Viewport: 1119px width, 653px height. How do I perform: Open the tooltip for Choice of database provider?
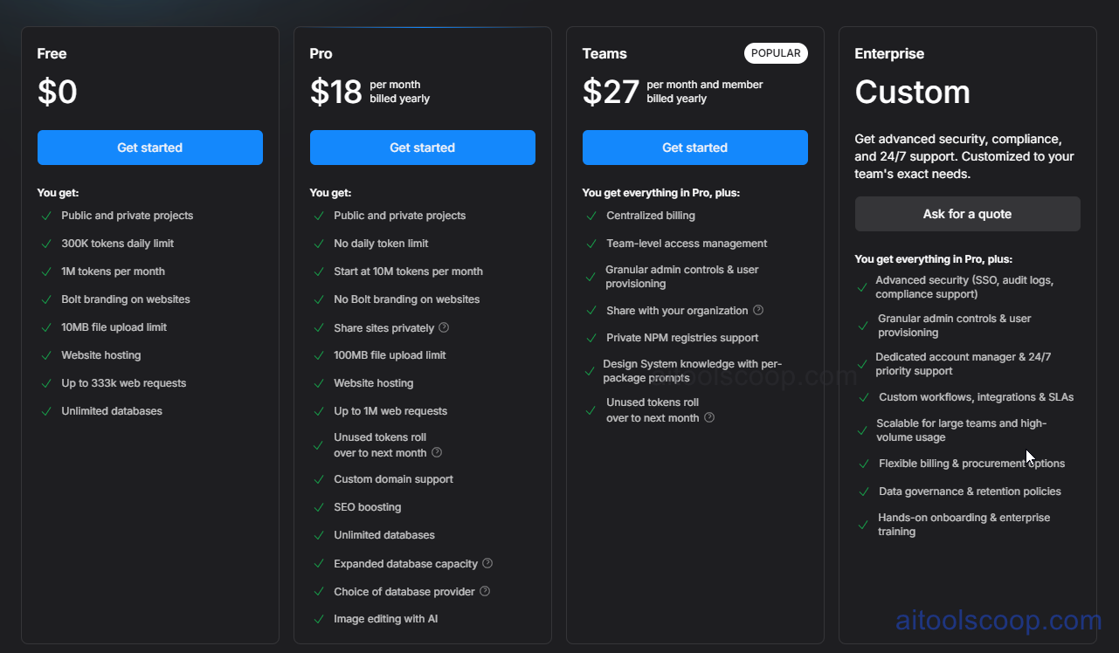click(x=485, y=592)
